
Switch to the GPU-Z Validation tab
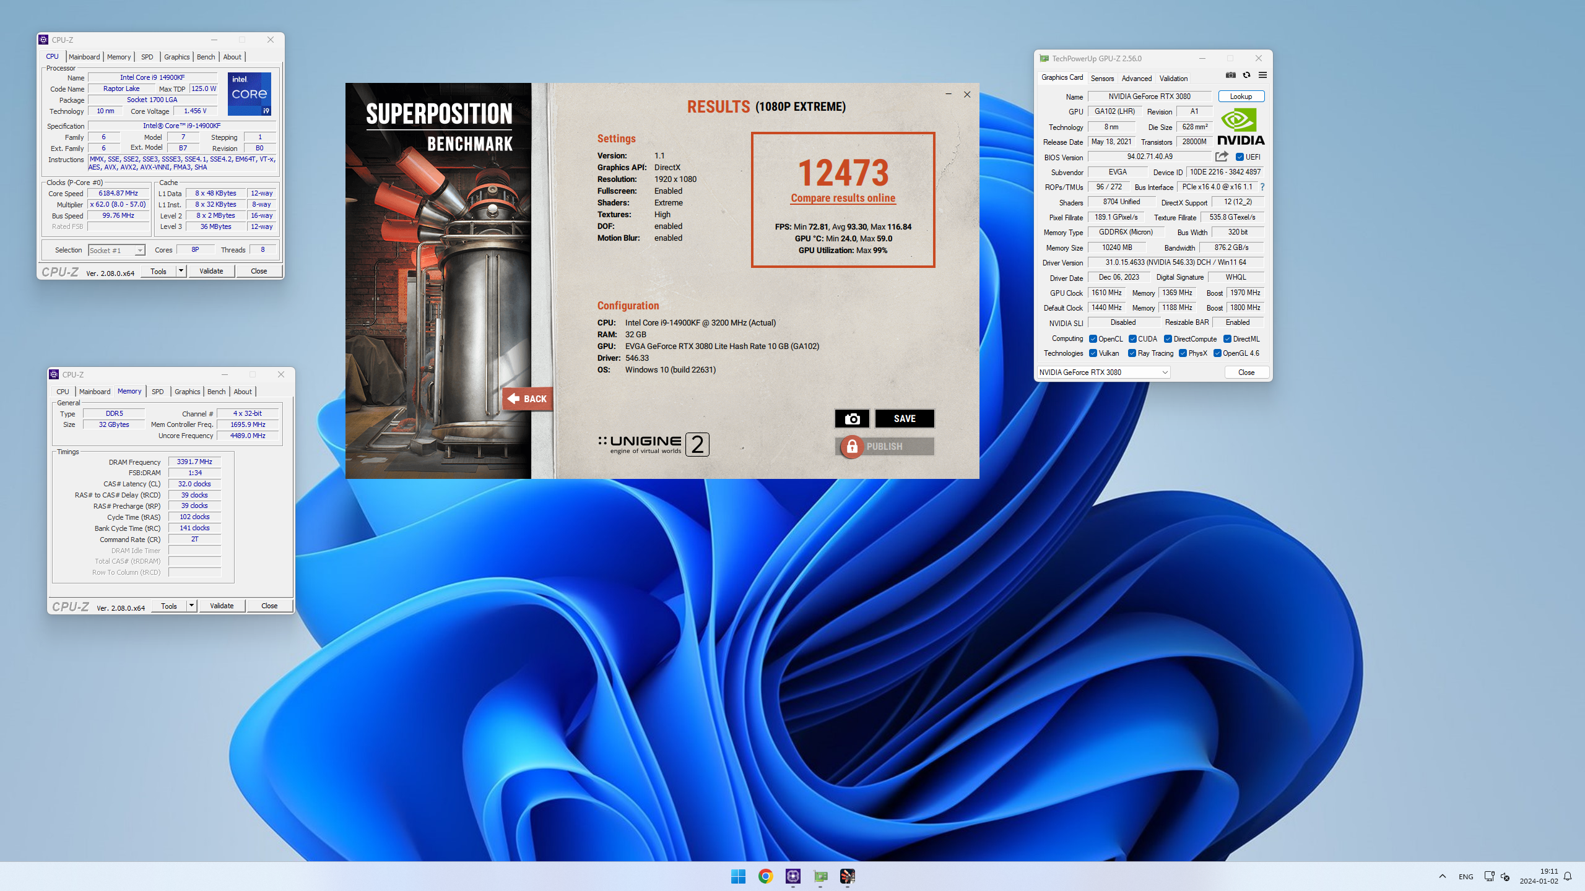(1173, 79)
